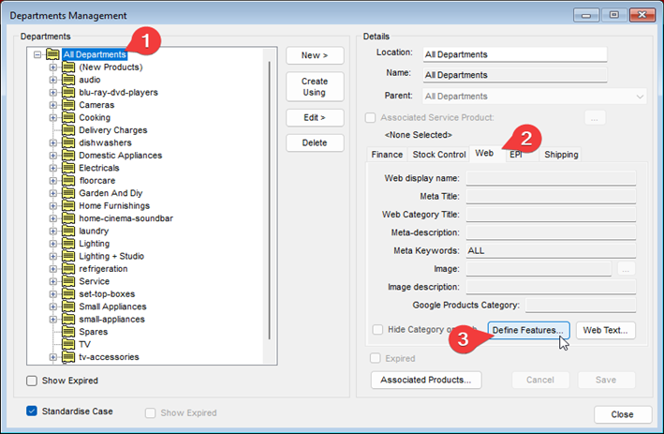Click the Meta Keywords input field
The height and width of the screenshot is (434, 664).
[551, 251]
